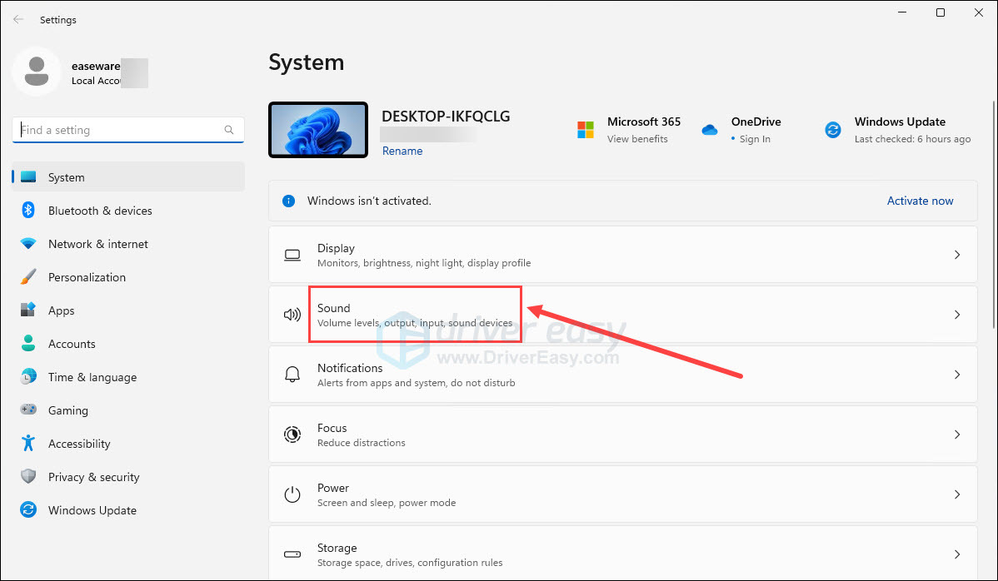Click the Microsoft 365 logo icon
Screen dimensions: 998x581
point(586,130)
